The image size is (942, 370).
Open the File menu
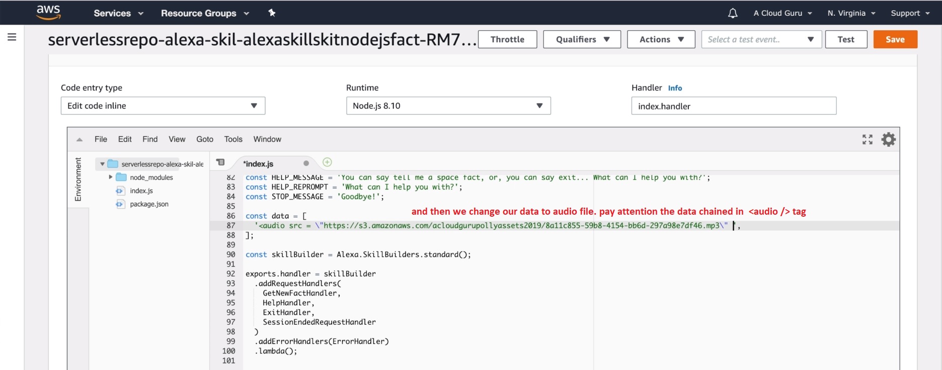click(101, 139)
